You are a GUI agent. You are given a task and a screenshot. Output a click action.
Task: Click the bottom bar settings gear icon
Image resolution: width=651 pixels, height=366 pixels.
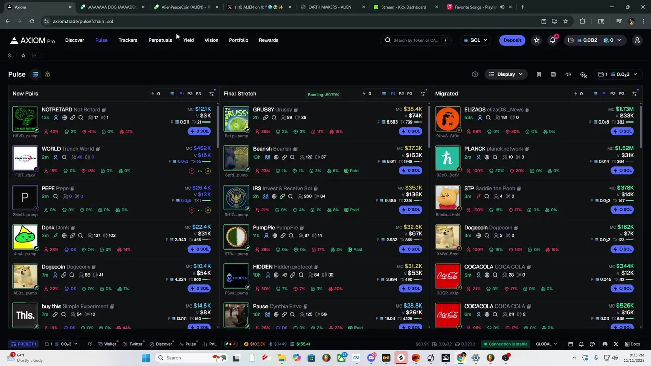click(90, 344)
